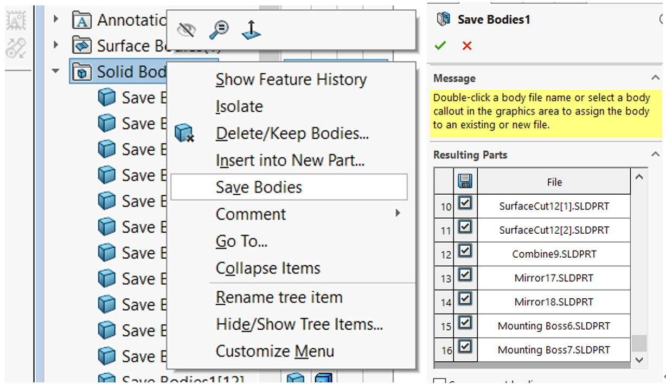This screenshot has height=384, width=666.
Task: Disable saving Mounting Boss7.SLDPRT checkbox
Action: pyautogui.click(x=465, y=347)
